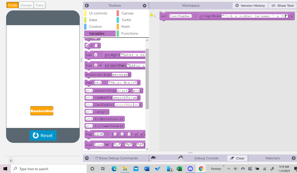This screenshot has height=173, width=297.
Task: Collapse the Toolbox with its back chevron
Action: [86, 5]
